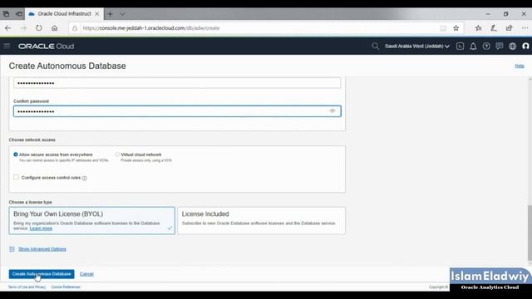Screen dimensions: 532x299
Task: Select Virtual cloud network radio option
Action: coord(117,154)
